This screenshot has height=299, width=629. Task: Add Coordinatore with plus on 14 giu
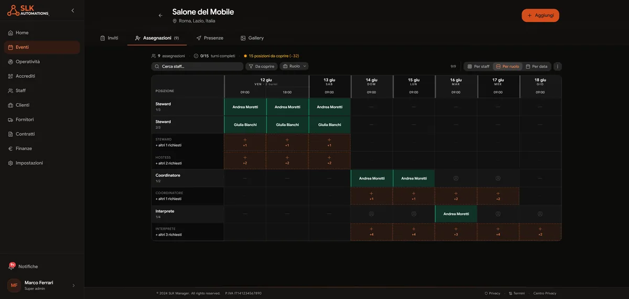371,196
